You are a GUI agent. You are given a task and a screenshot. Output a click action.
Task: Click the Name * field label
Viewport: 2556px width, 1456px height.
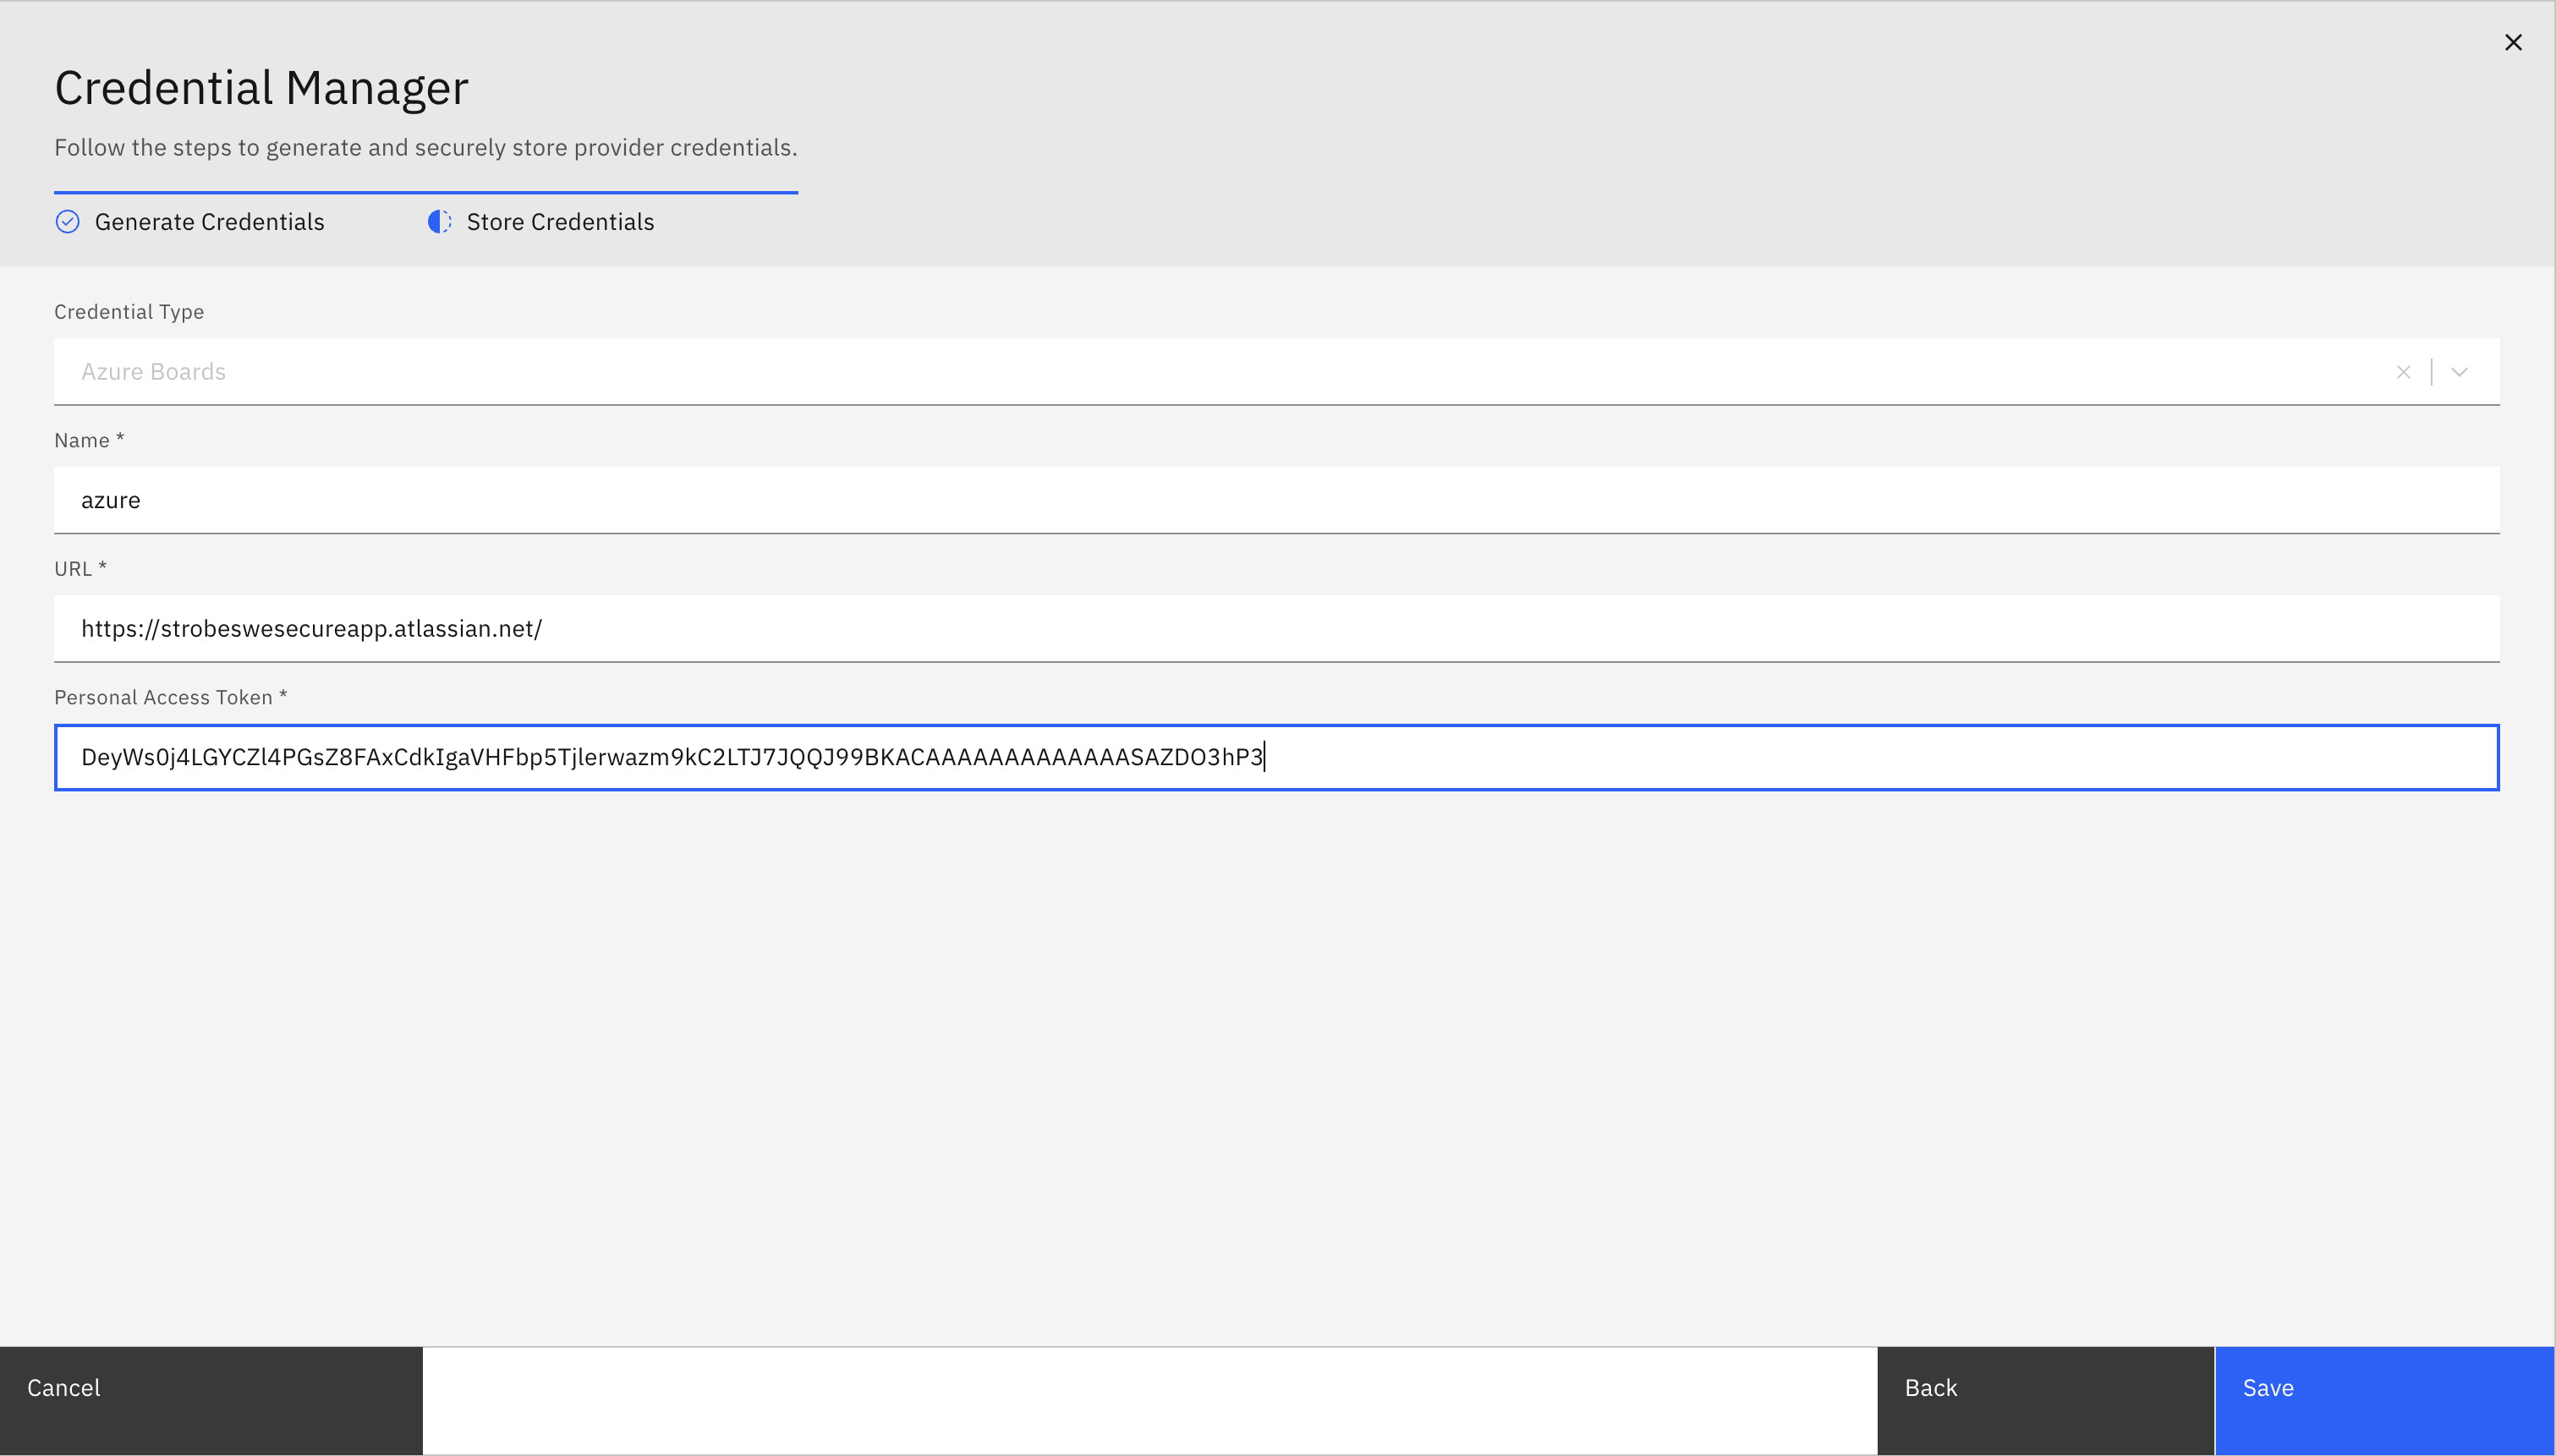pos(89,440)
